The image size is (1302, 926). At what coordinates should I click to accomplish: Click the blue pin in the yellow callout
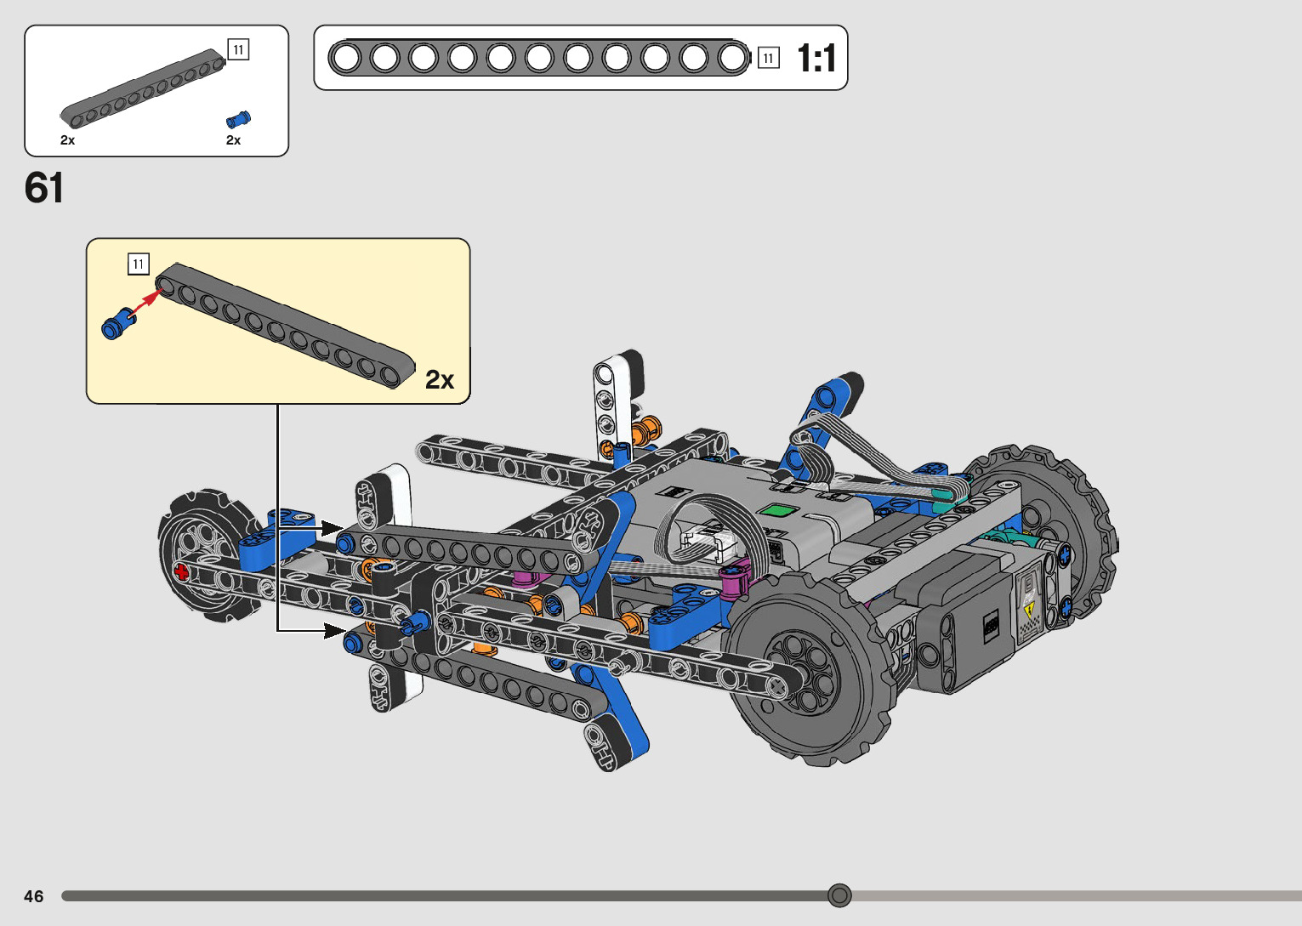(117, 324)
